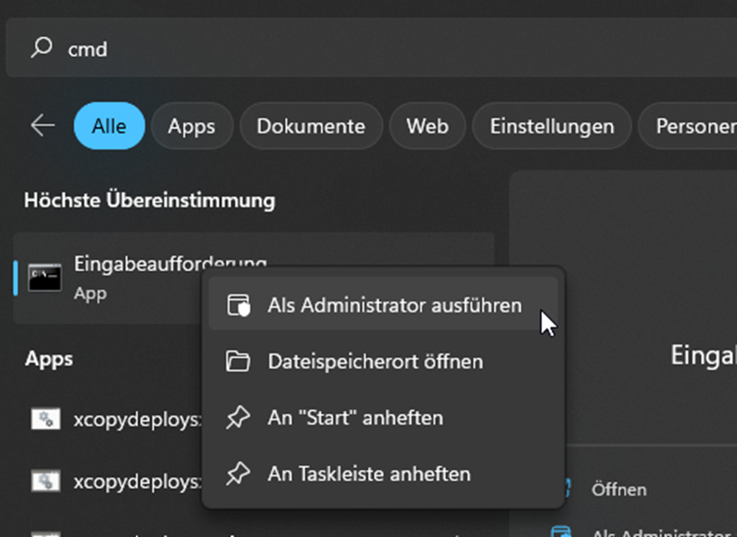Click pin icon beside An "Start" anheften
The height and width of the screenshot is (537, 737).
click(238, 418)
